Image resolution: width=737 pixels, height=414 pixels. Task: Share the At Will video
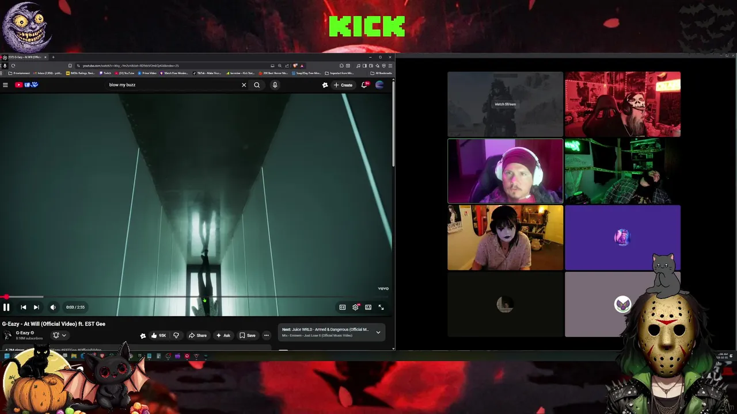pos(197,335)
